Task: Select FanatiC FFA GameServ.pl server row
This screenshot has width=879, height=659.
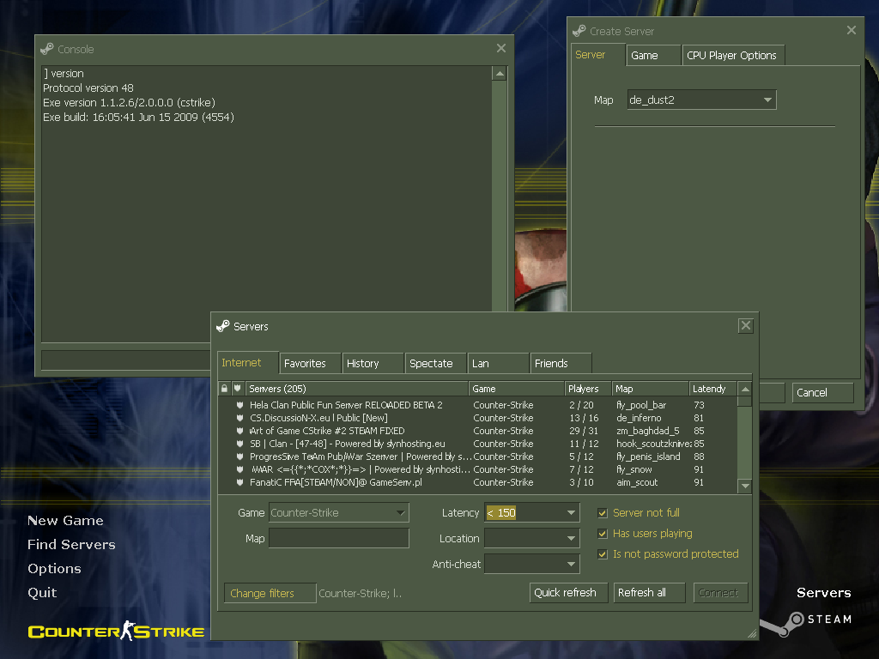Action: [477, 482]
